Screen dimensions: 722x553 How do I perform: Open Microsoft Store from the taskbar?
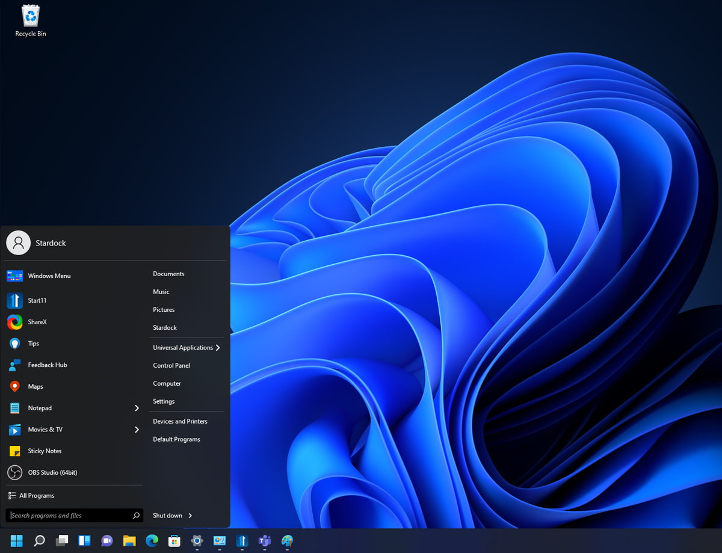pyautogui.click(x=174, y=541)
